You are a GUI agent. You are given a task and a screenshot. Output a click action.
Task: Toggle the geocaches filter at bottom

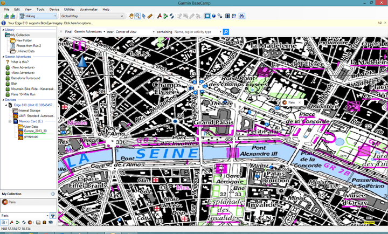coord(45,222)
